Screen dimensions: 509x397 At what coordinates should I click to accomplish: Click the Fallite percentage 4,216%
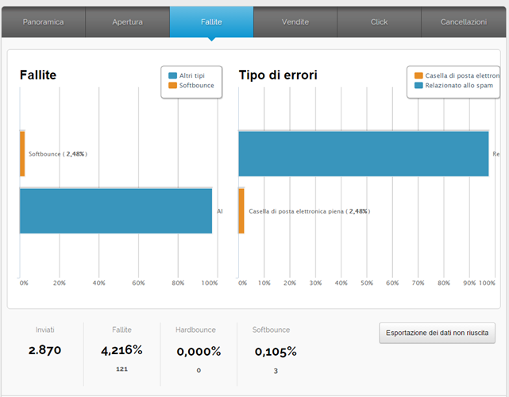121,350
